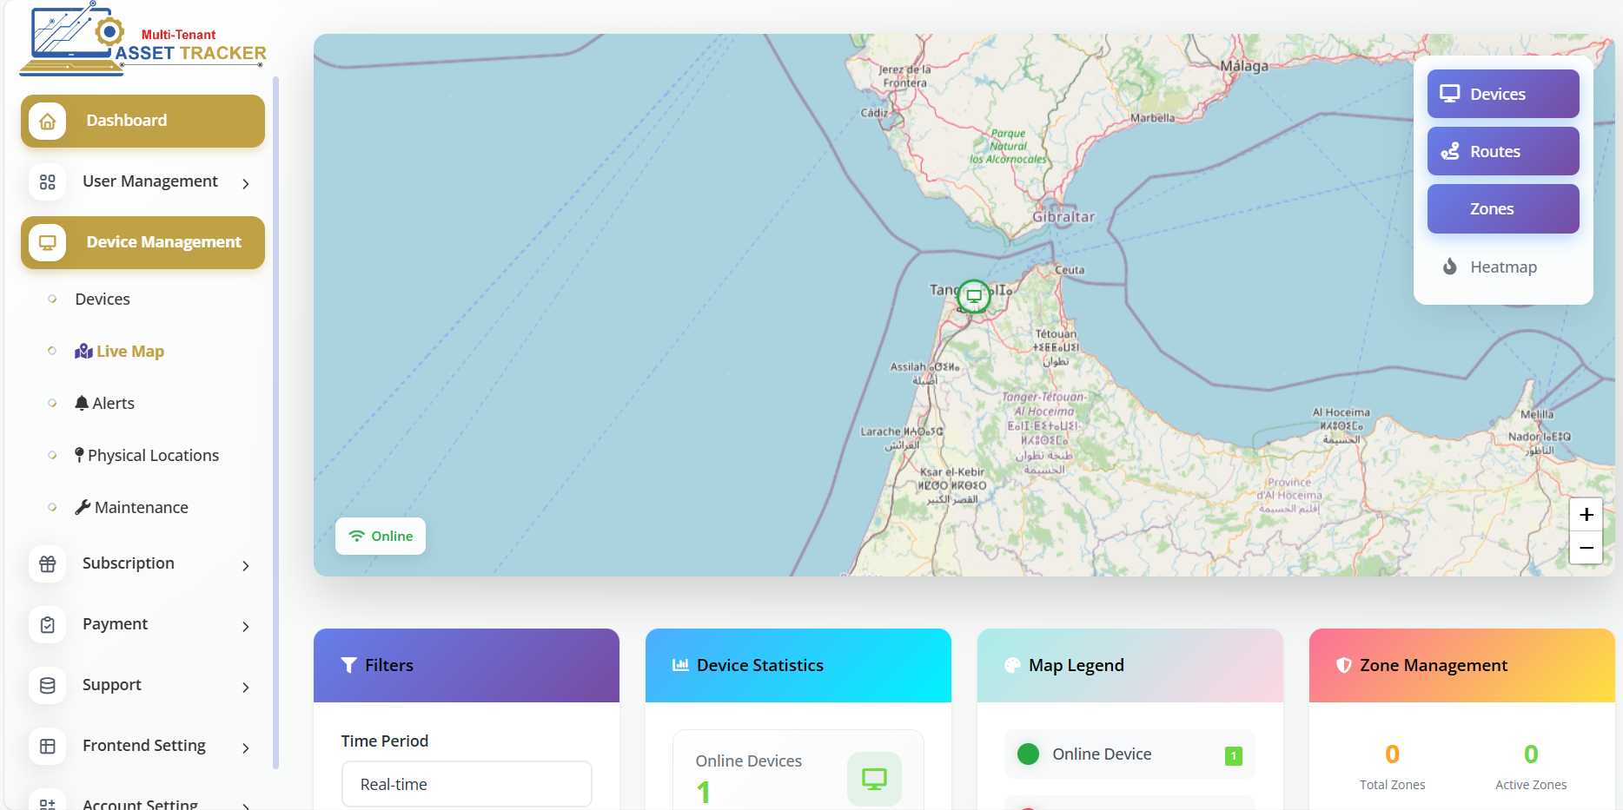Expand the Subscription menu chevron

click(246, 565)
